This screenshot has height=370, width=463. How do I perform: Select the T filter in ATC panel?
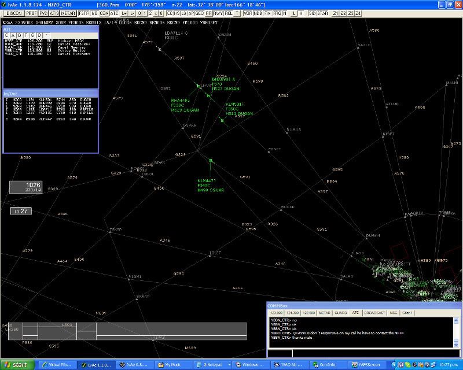(x=25, y=35)
